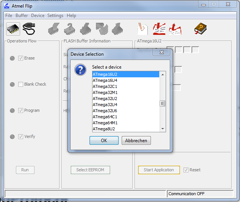Toggle the Verify checkbox

20,136
